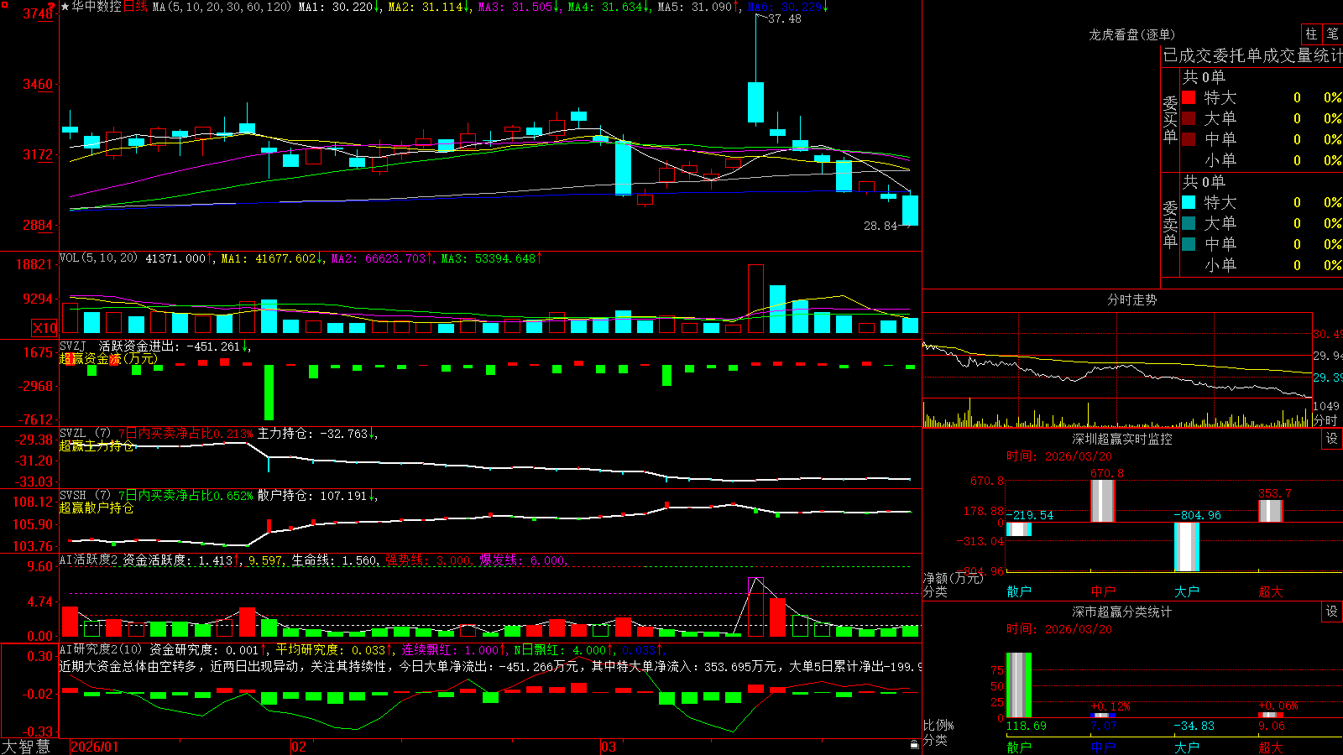Click the green 散户 bar in 深市超赢分类统计

pyautogui.click(x=1019, y=685)
